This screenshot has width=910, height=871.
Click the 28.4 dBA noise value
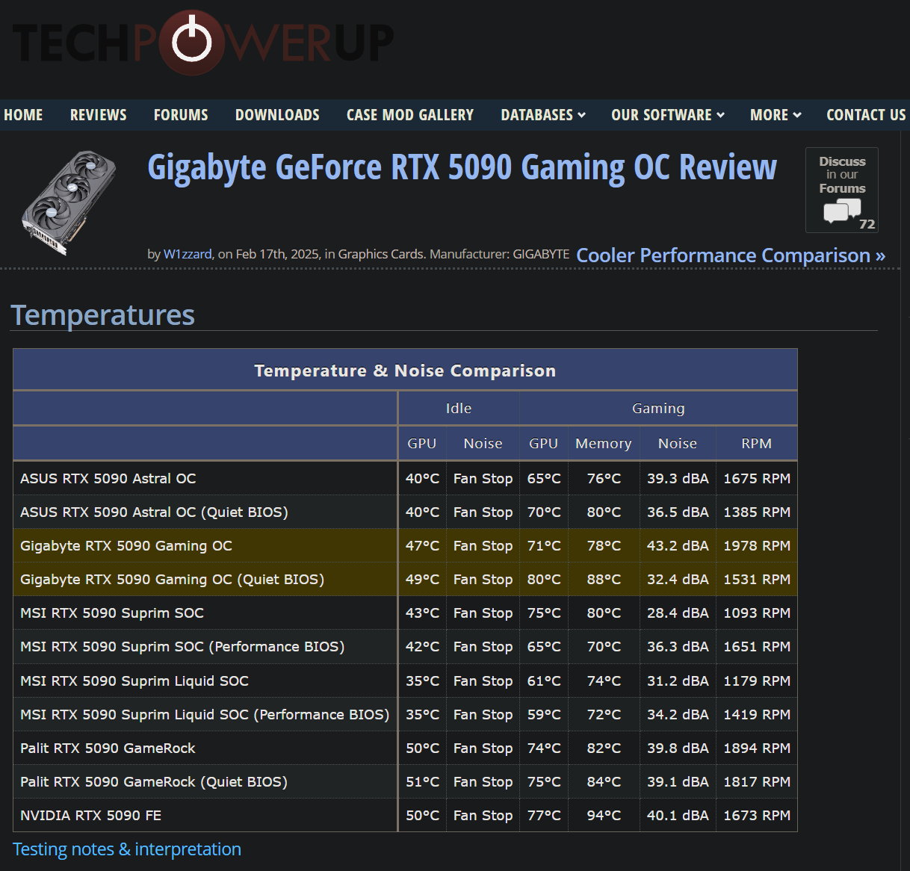pos(678,613)
